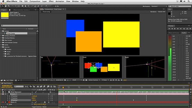Select the Eraser tool
This screenshot has width=192, height=108.
click(x=38, y=6)
